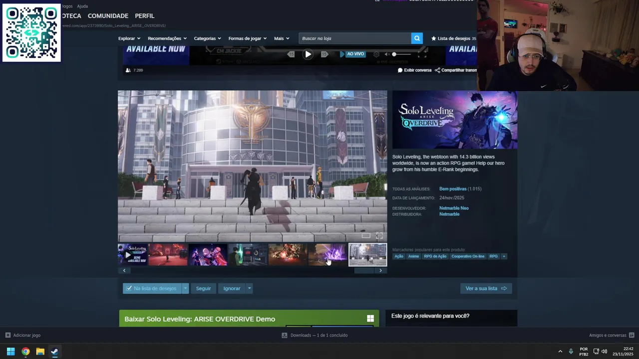Show chat with Exibir conversa
639x359 pixels.
(414, 70)
